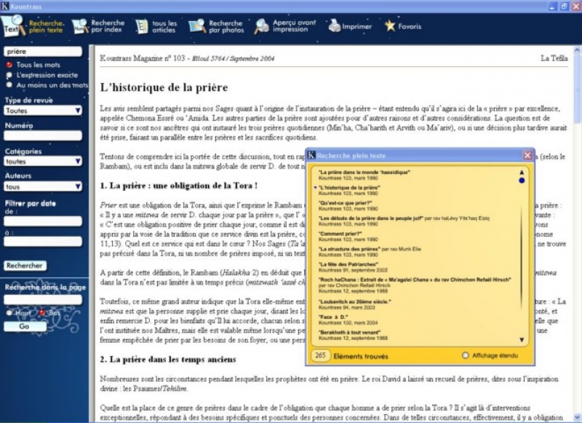Open the Recherche plein texte tool icon
Screen dimensions: 582x423
(14, 26)
